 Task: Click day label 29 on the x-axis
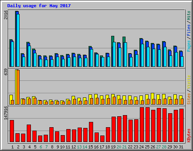(170, 147)
